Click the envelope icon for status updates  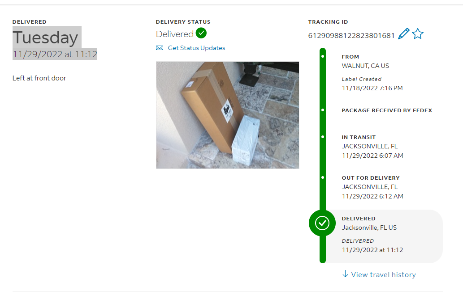click(160, 48)
